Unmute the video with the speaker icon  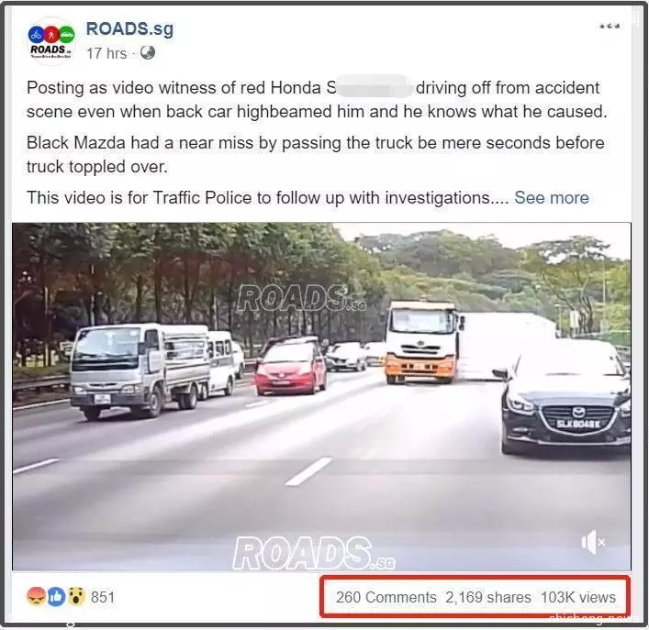point(593,542)
